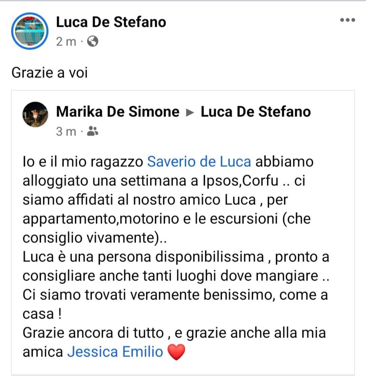Open tagged profile Jessica Emilio
Viewport: 366px width, 382px height.
coord(115,352)
